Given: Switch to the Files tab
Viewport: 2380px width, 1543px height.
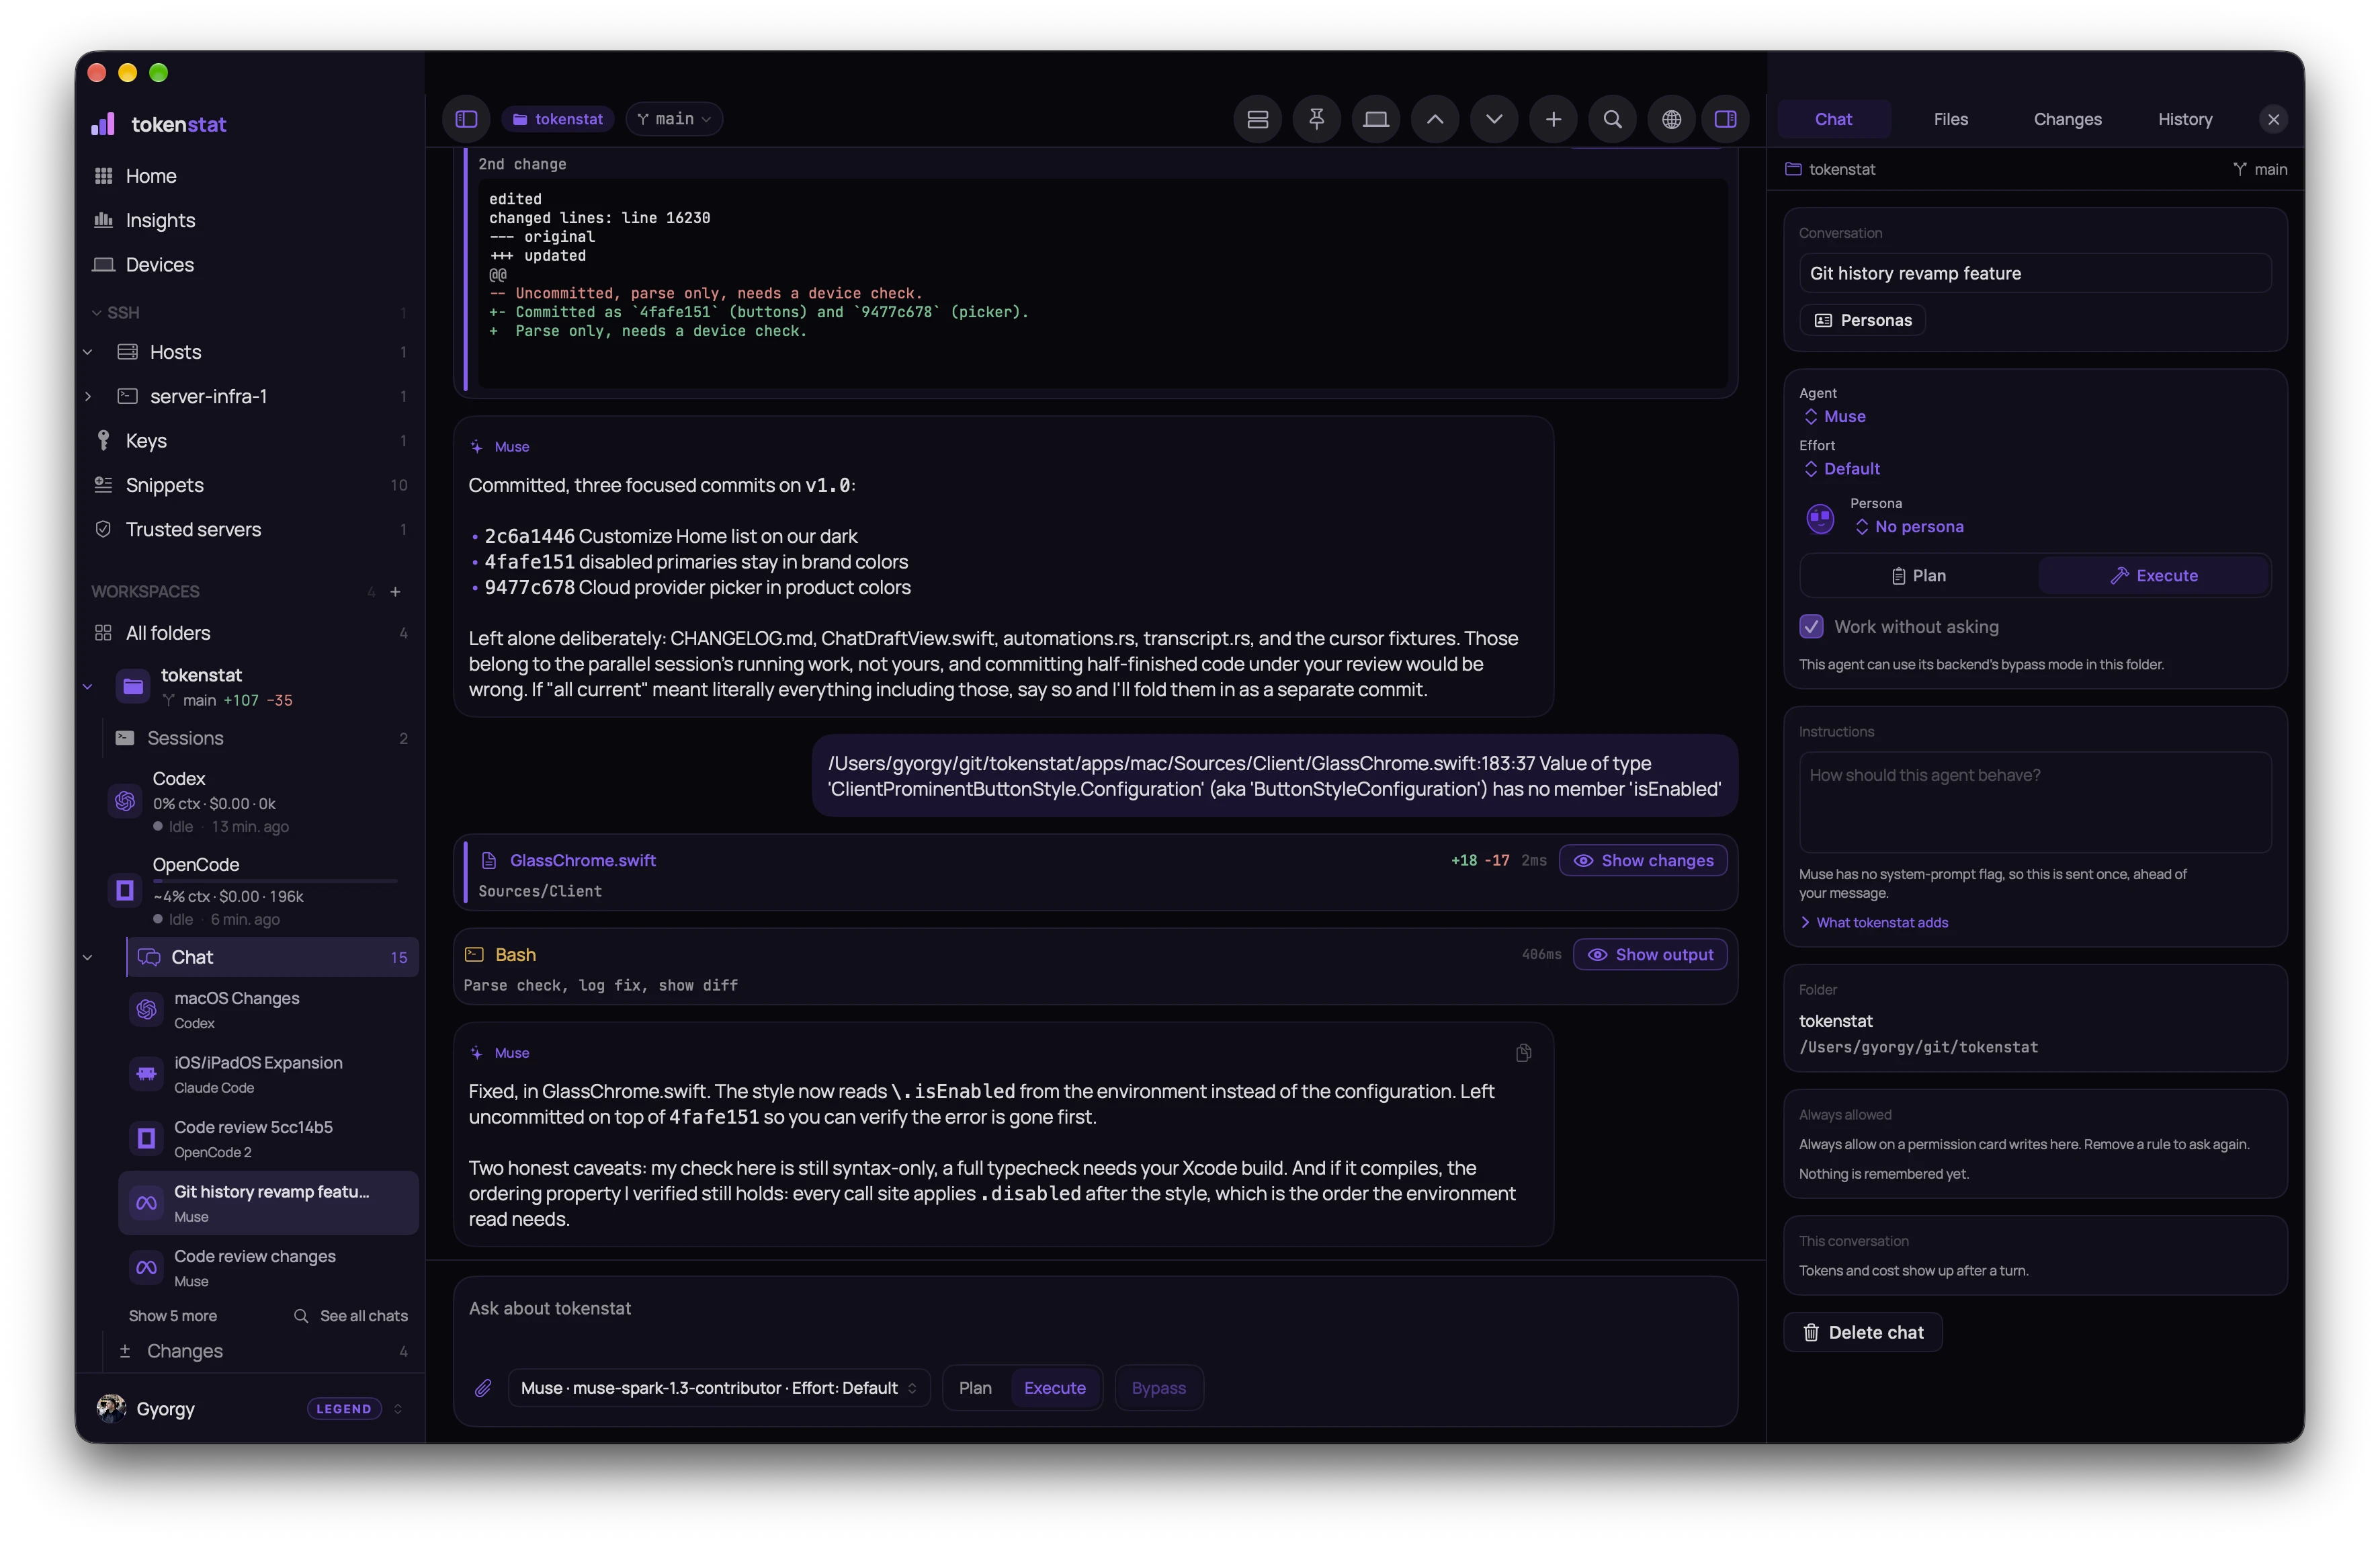Looking at the screenshot, I should pyautogui.click(x=1950, y=119).
